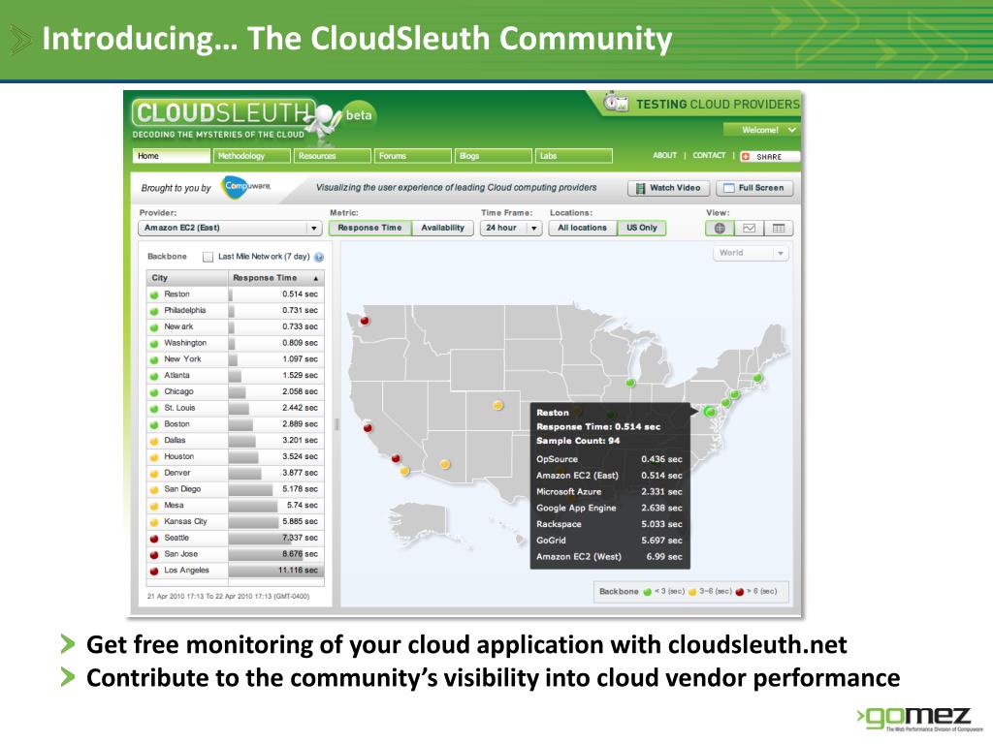The height and width of the screenshot is (744, 993).
Task: Click Google App Engine in the tooltip
Action: (576, 508)
